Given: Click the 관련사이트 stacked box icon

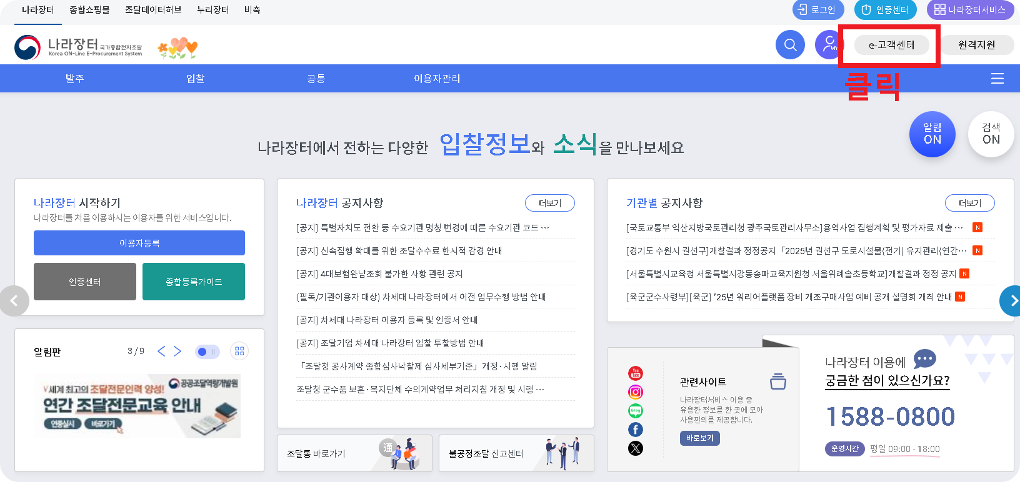Looking at the screenshot, I should coord(778,381).
